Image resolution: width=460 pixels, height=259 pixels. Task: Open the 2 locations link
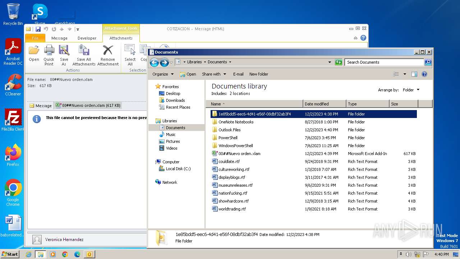(240, 94)
